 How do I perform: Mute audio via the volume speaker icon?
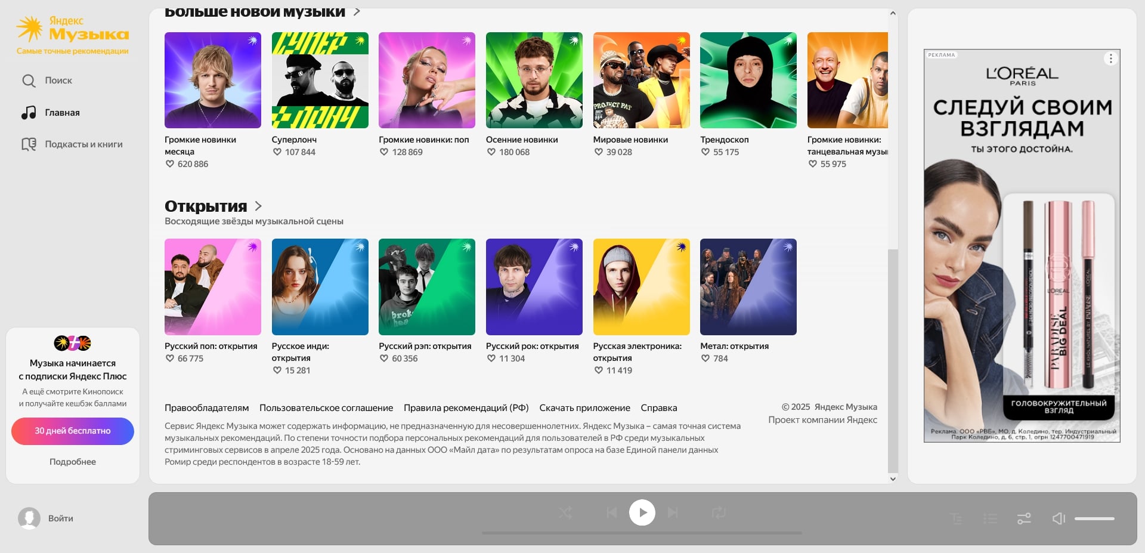(1059, 518)
